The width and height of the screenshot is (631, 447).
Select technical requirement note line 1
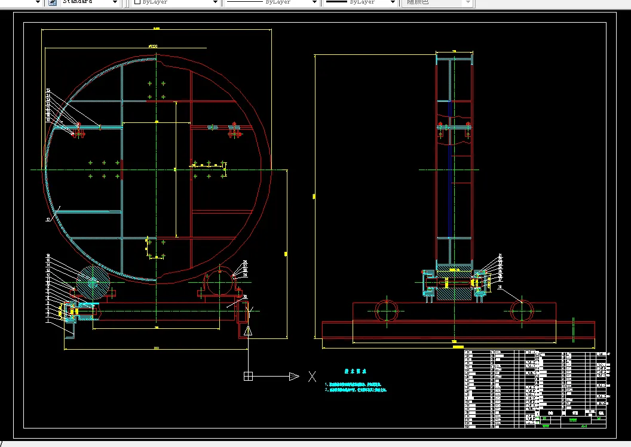tap(353, 384)
